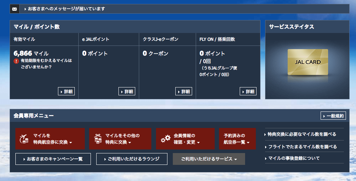Click the マイル / ポイント数 heading
Screen dimensions: 356x181
point(36,27)
